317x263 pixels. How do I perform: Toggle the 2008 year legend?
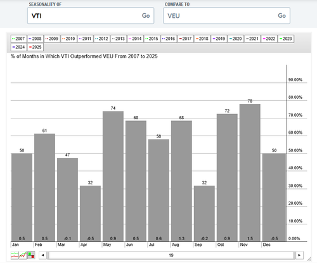(36, 39)
